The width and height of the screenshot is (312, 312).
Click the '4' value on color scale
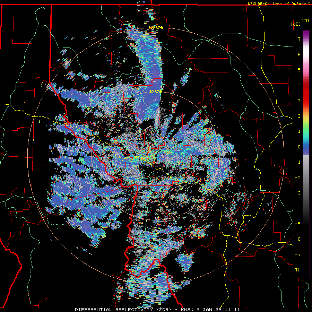coord(299,85)
